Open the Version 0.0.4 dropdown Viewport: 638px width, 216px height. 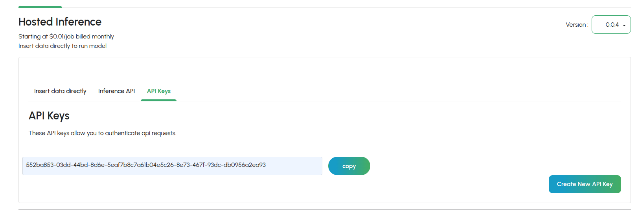point(611,25)
